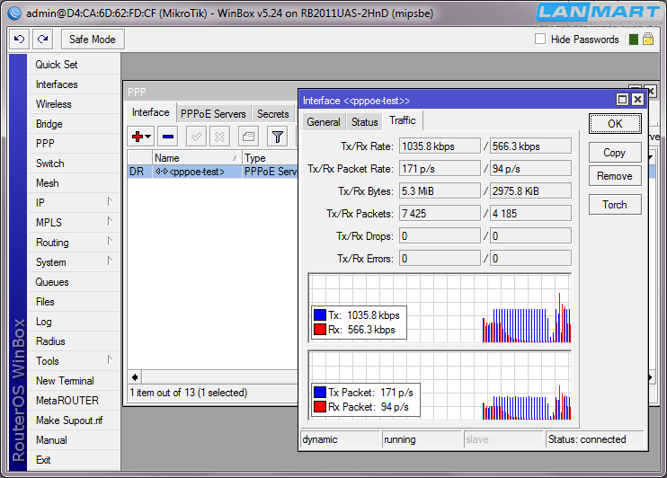
Task: Click the blue Tx swatch in rate graph
Action: [320, 315]
